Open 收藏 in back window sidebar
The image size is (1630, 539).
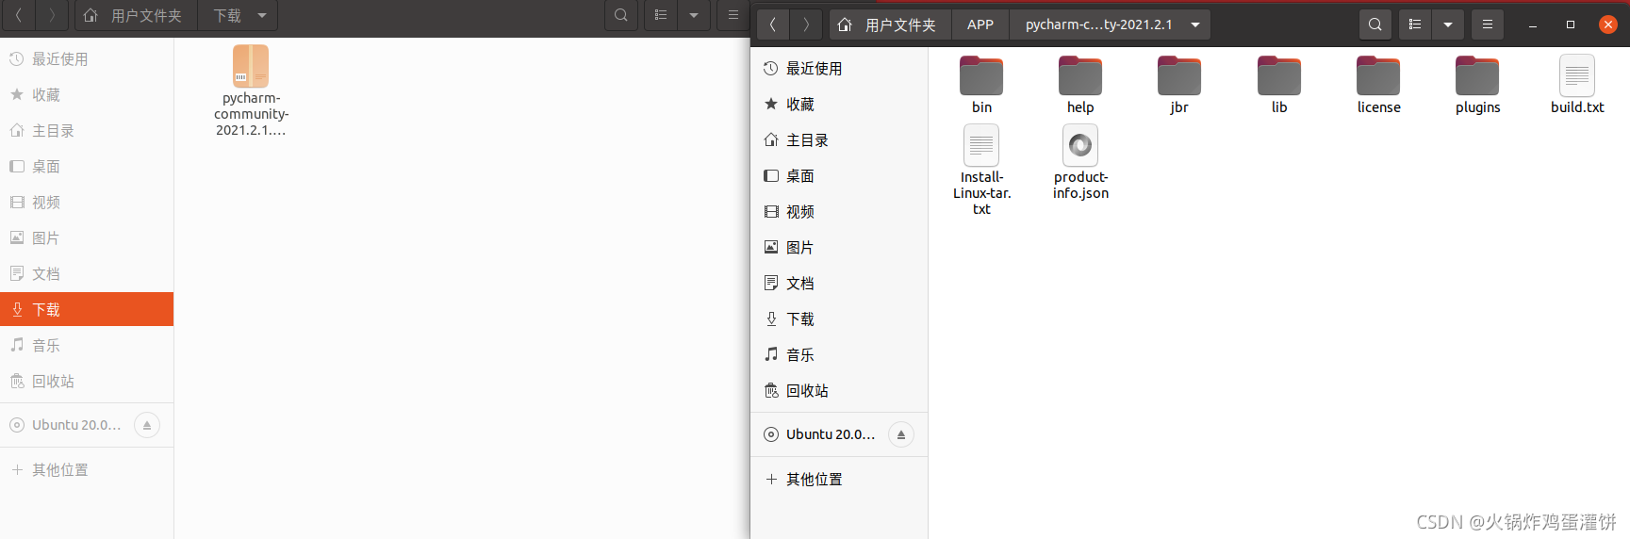point(87,94)
